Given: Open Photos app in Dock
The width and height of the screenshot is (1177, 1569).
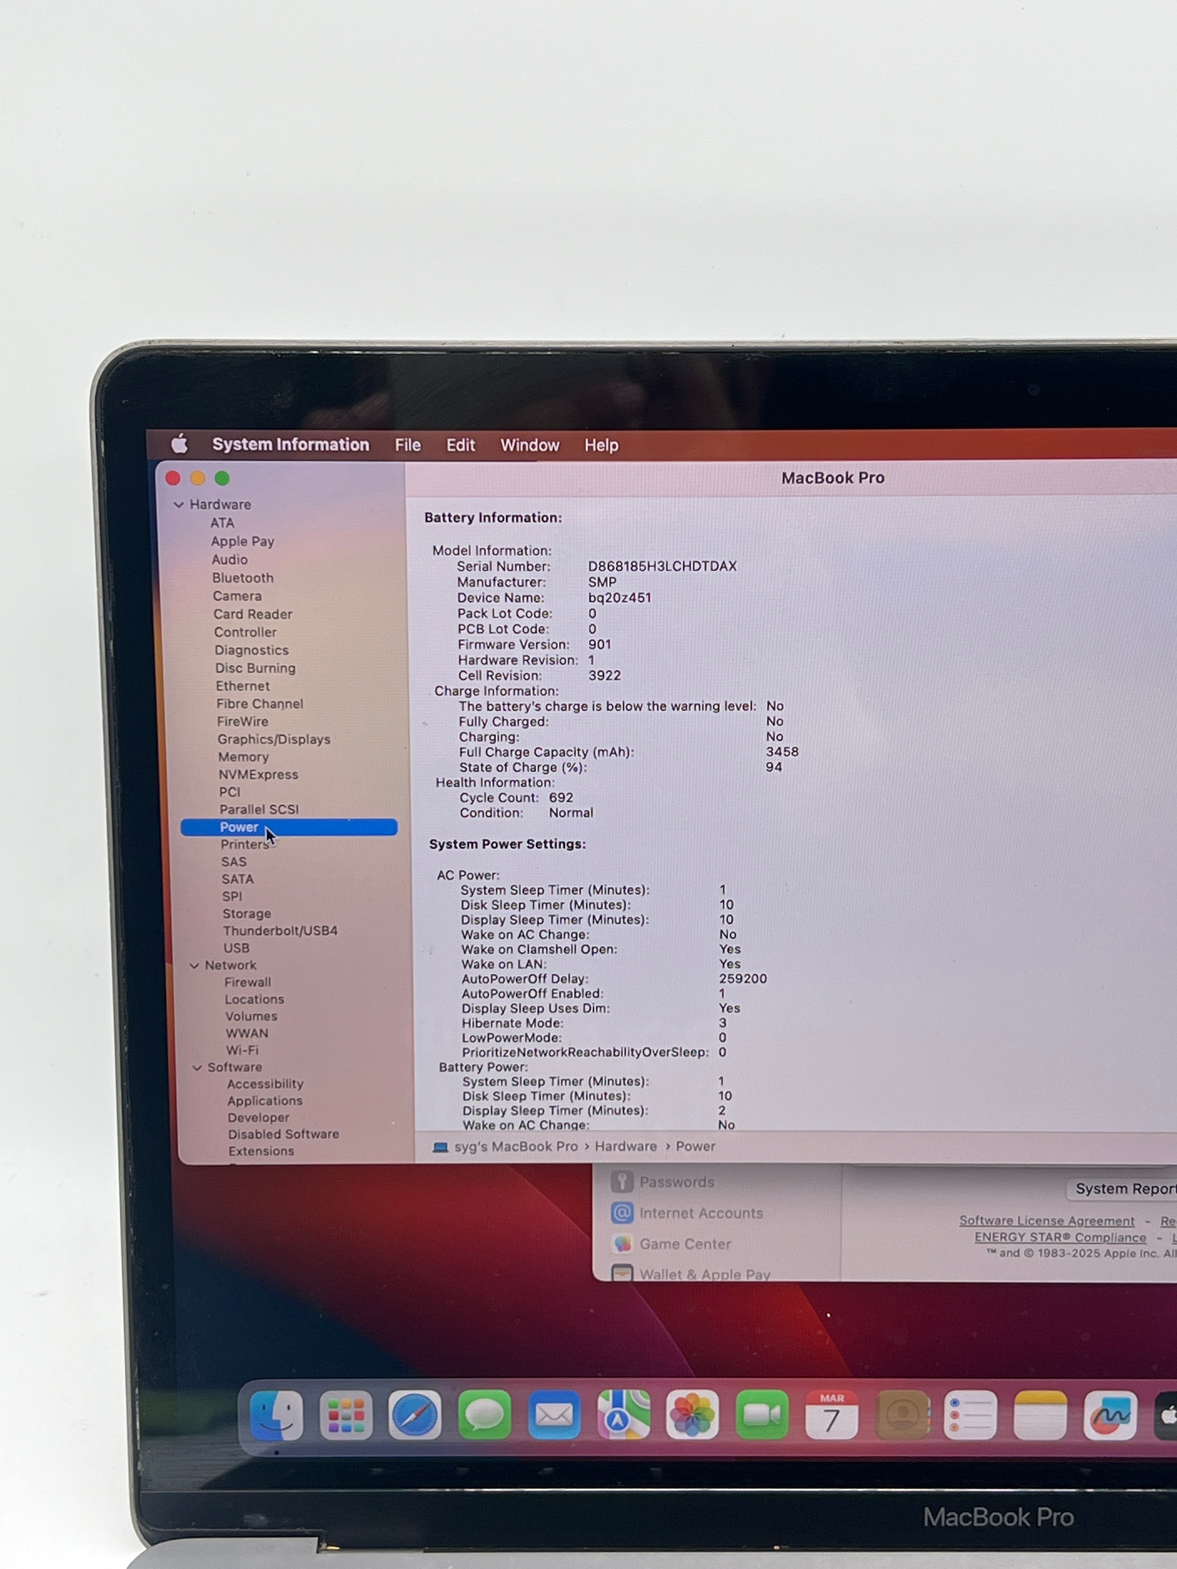Looking at the screenshot, I should click(x=692, y=1415).
